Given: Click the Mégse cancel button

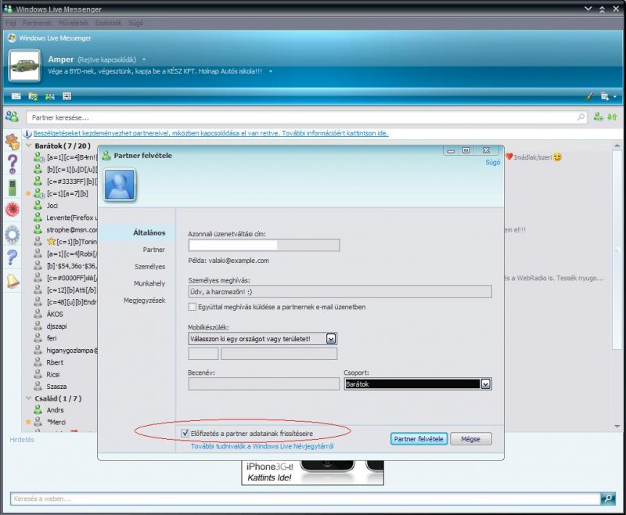Looking at the screenshot, I should point(471,439).
